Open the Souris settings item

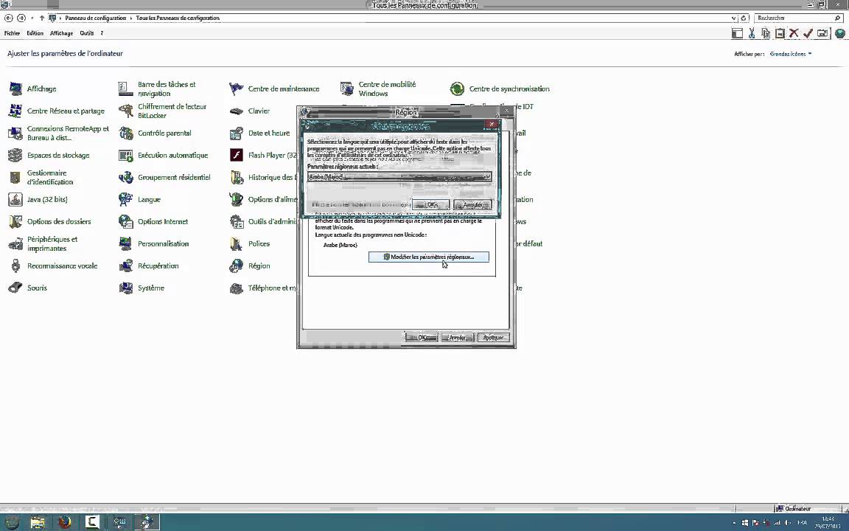(x=28, y=288)
